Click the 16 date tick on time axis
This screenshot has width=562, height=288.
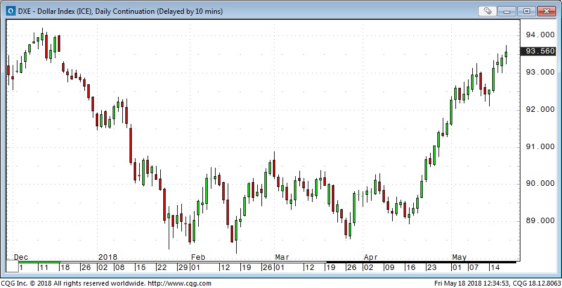(410, 267)
